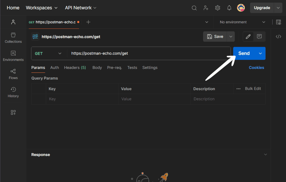Click Bulk Edit
The width and height of the screenshot is (286, 182).
253,89
